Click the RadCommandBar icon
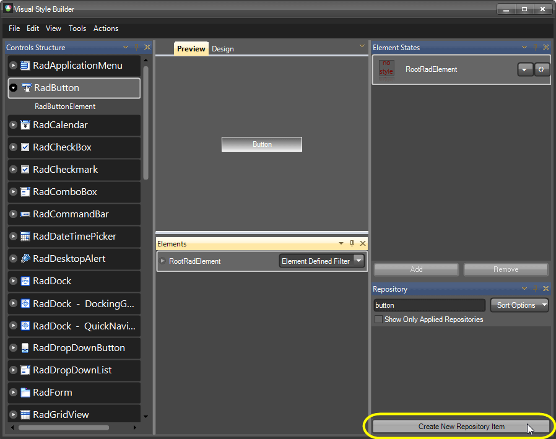This screenshot has height=439, width=556. pyautogui.click(x=25, y=214)
